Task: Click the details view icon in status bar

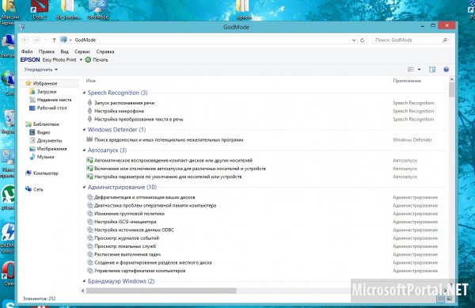Action: click(x=442, y=298)
